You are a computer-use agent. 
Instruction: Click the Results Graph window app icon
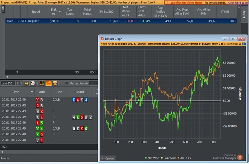(102, 39)
